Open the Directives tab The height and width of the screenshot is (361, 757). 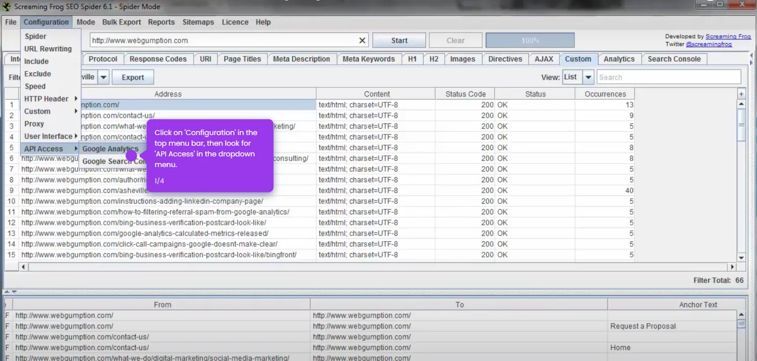pyautogui.click(x=505, y=59)
